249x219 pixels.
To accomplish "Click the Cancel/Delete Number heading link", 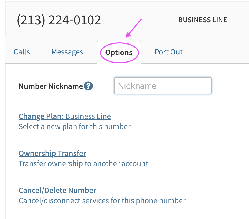I will (57, 190).
